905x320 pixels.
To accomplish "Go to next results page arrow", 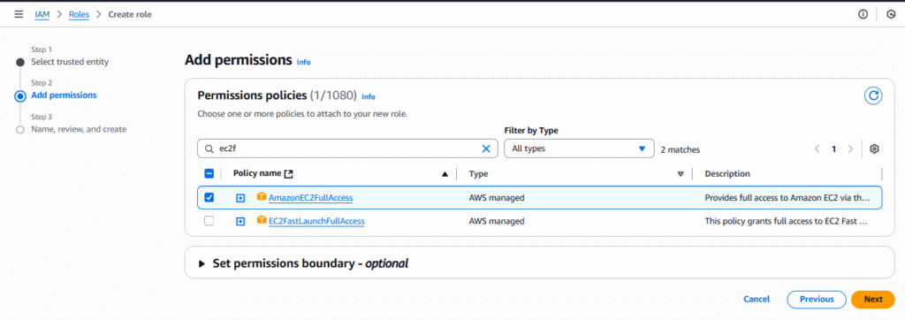I will [x=850, y=149].
